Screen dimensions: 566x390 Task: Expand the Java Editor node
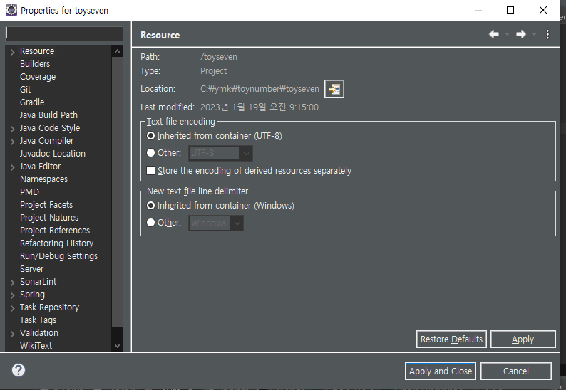(x=12, y=167)
